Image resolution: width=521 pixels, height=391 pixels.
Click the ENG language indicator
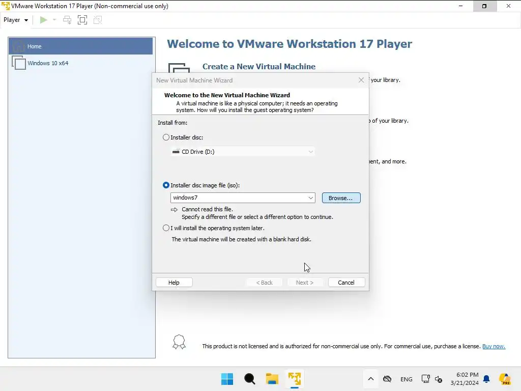click(407, 379)
